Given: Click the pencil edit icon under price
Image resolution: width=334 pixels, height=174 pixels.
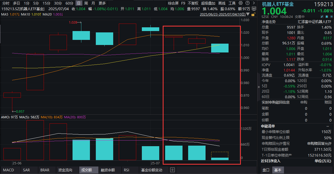Looking at the screenshot, I should [x=322, y=17].
